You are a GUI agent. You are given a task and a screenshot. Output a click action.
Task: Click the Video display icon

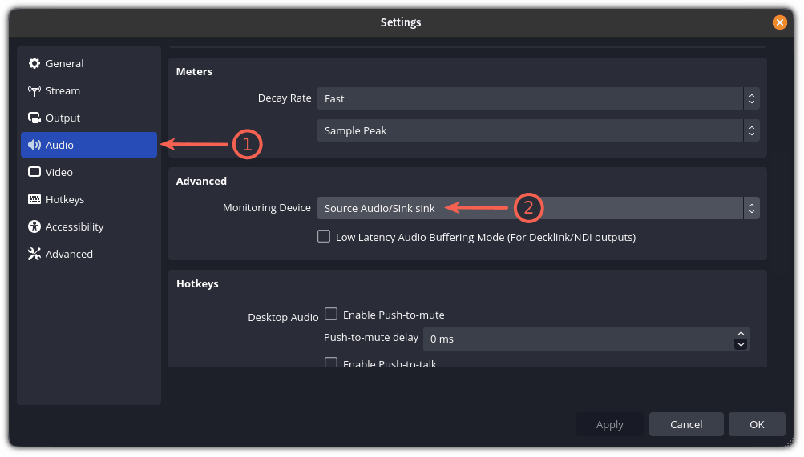(34, 173)
